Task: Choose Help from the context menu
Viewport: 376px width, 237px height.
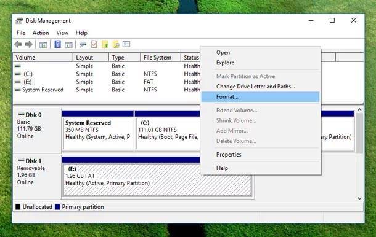Action: tap(260, 168)
